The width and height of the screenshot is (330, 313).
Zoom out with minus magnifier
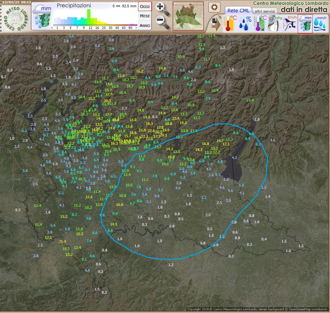point(162,22)
